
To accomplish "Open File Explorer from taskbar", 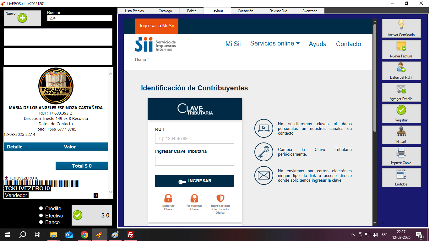I will pos(54,234).
